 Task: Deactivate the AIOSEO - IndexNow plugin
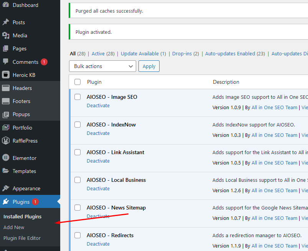click(x=98, y=133)
